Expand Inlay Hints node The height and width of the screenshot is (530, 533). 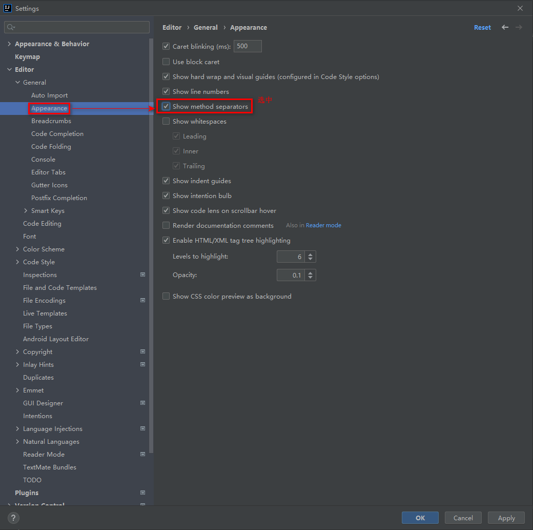click(x=17, y=365)
